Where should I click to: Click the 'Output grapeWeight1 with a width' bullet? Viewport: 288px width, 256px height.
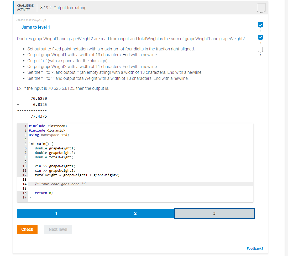[93, 55]
